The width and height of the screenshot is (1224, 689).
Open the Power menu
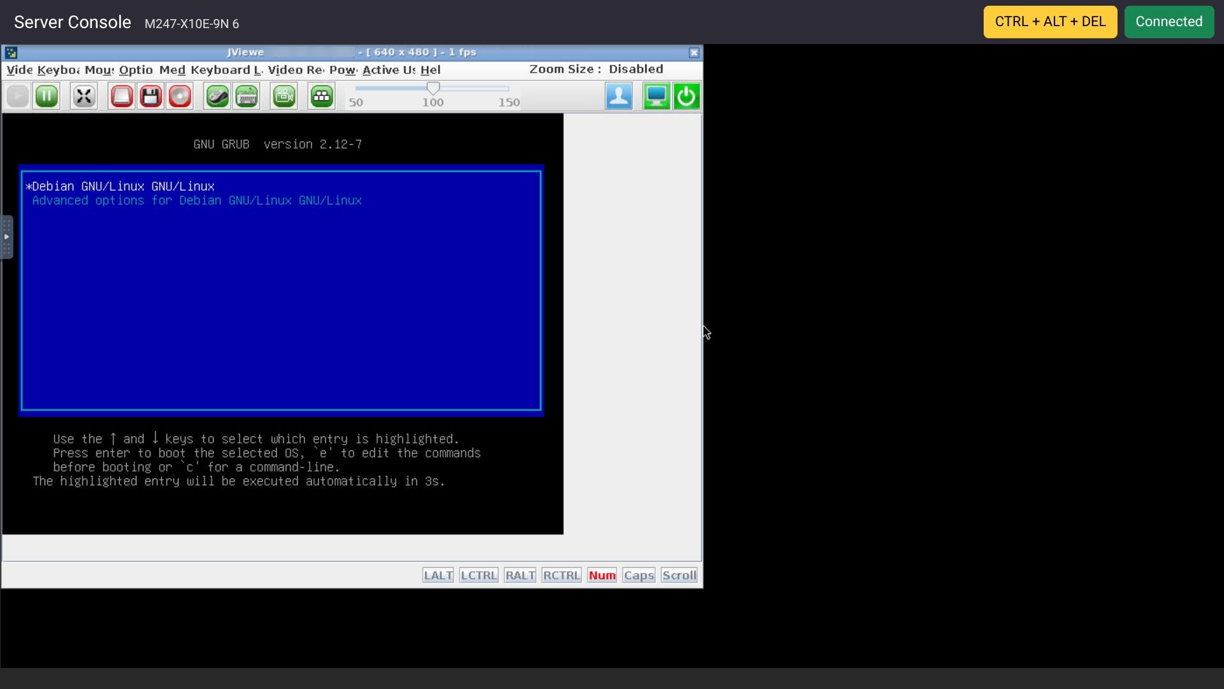pyautogui.click(x=343, y=70)
